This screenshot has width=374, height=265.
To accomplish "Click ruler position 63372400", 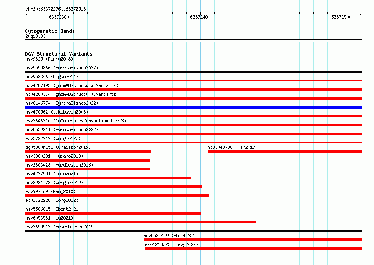I will pyautogui.click(x=200, y=17).
